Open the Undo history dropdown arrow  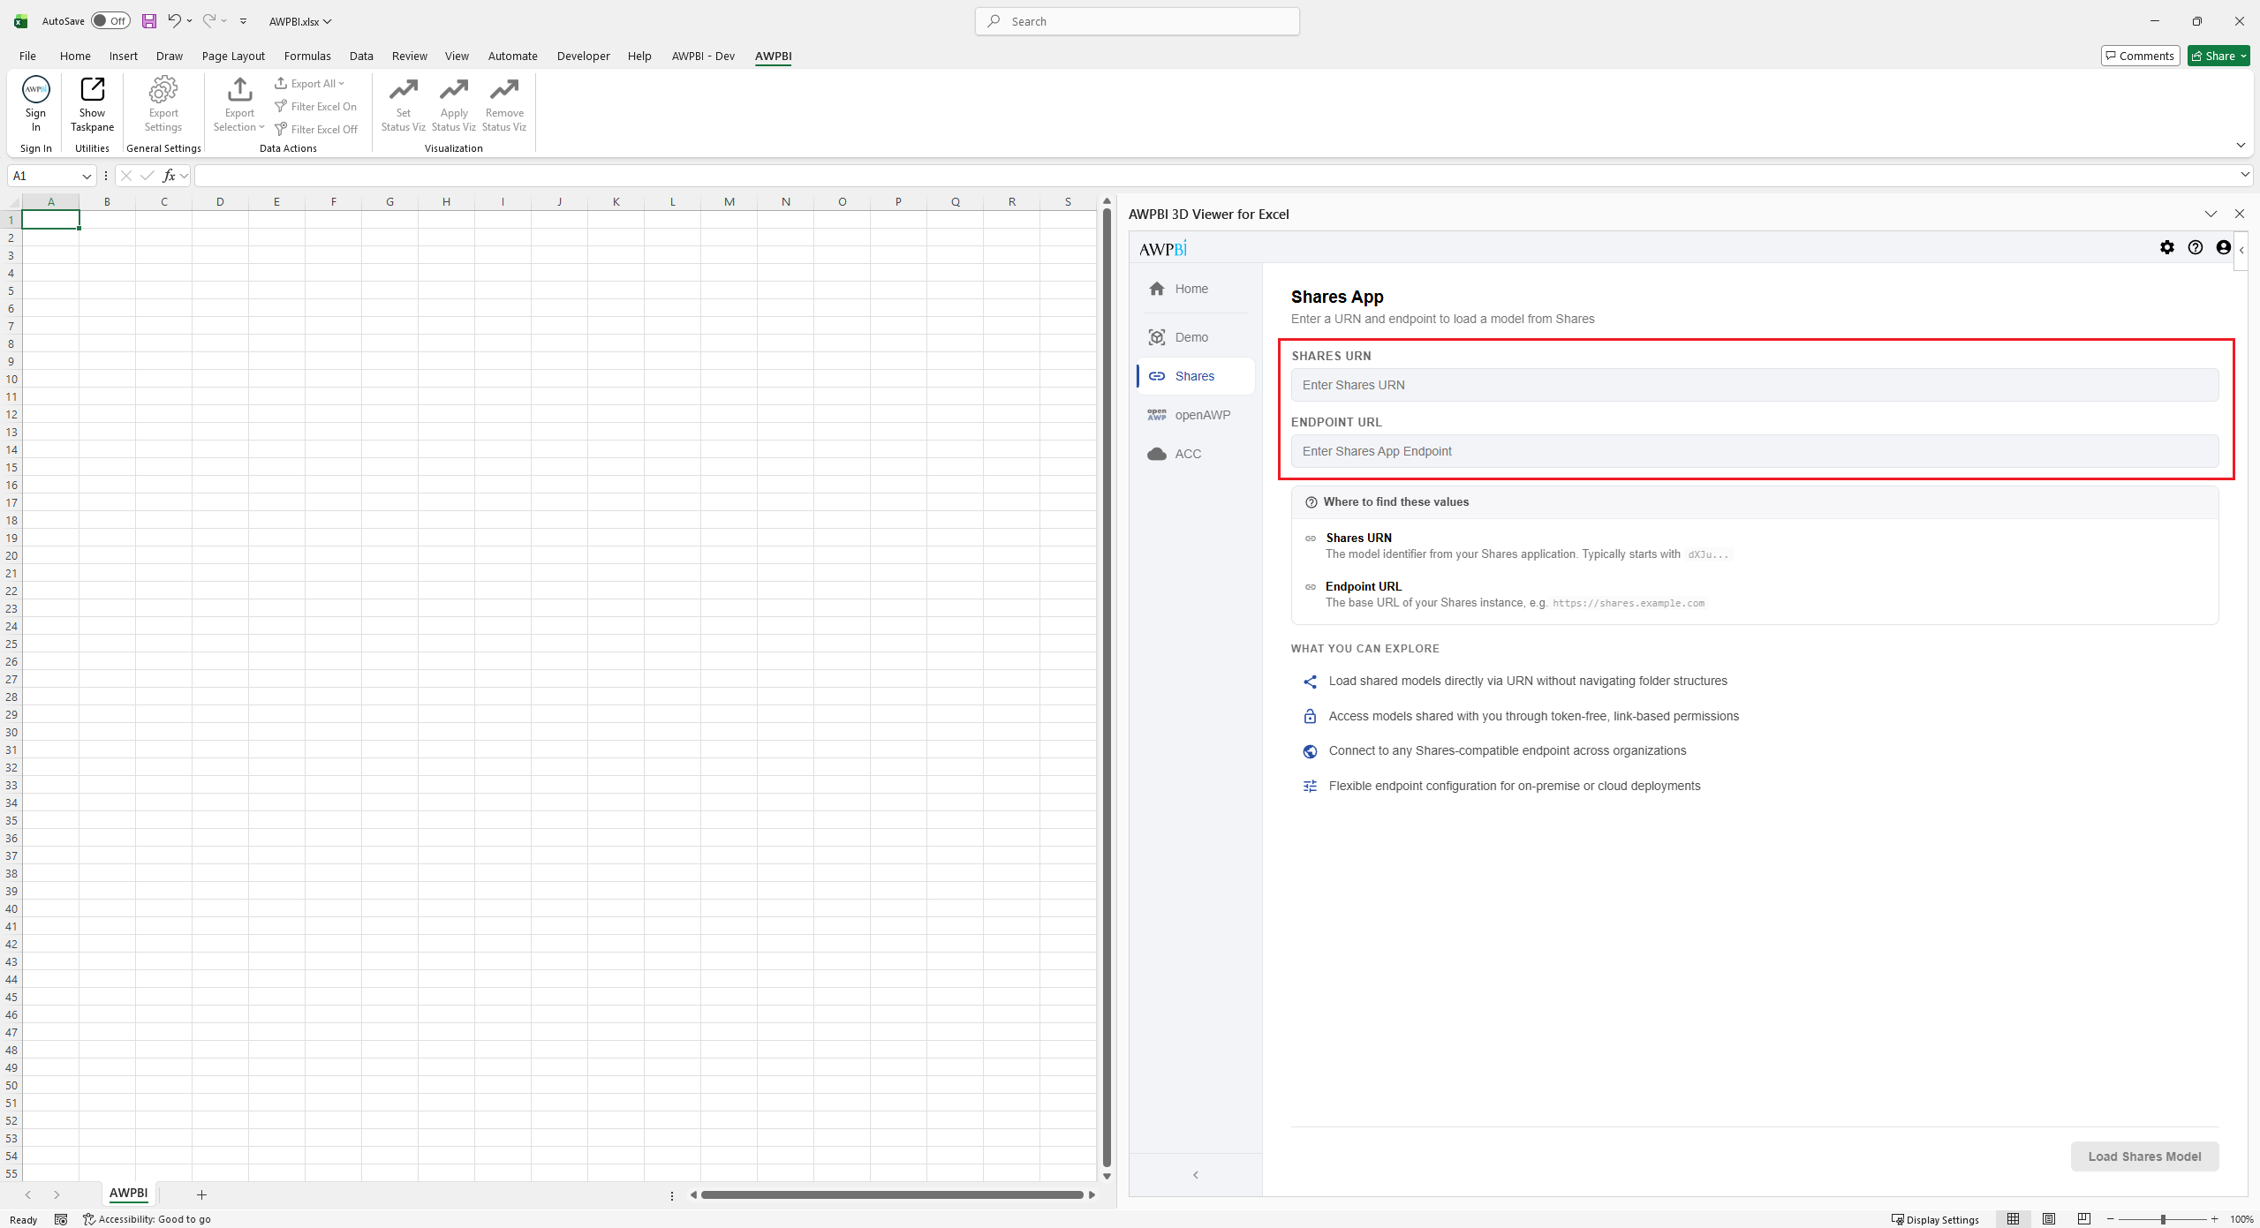[189, 20]
